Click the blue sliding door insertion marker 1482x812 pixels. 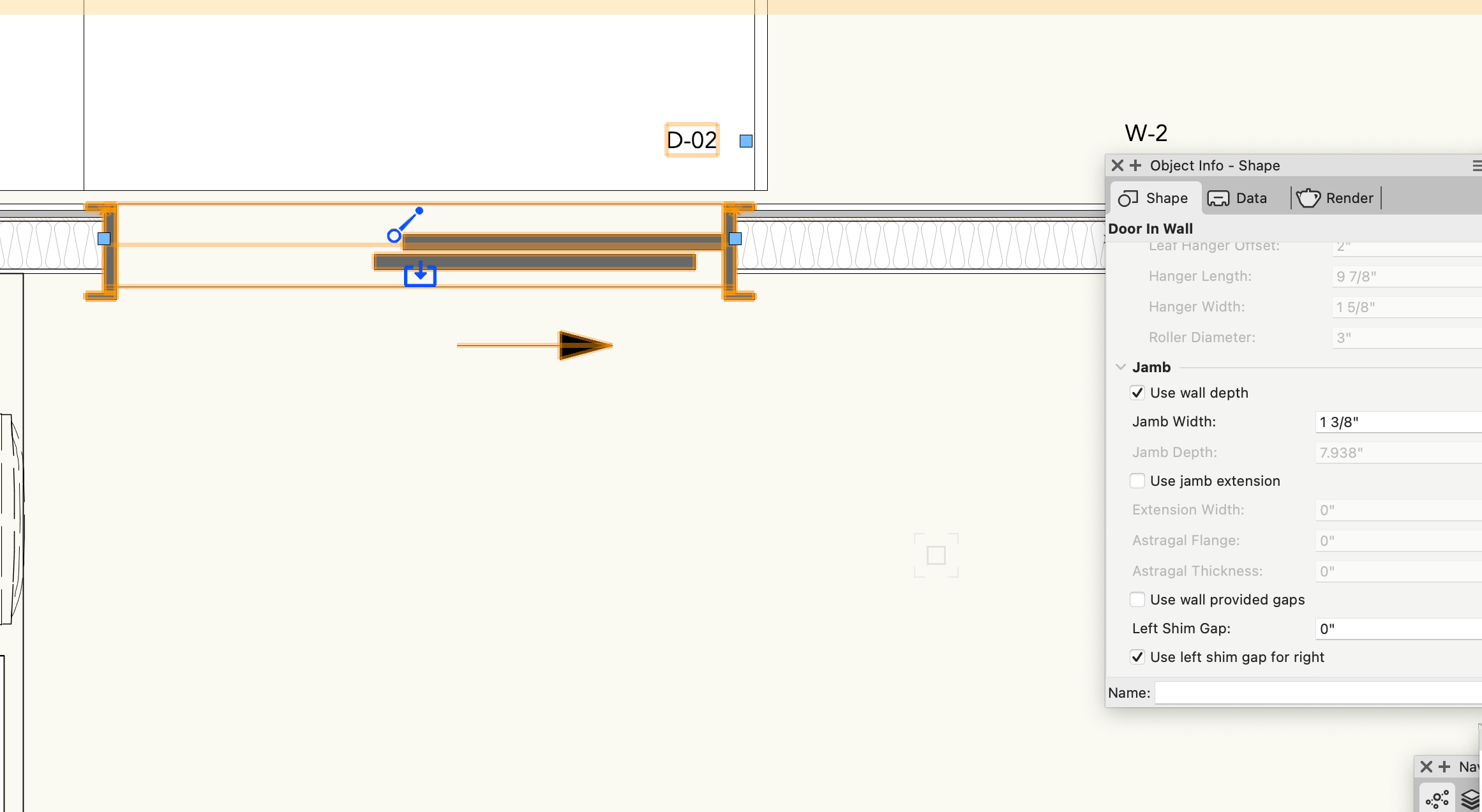420,274
